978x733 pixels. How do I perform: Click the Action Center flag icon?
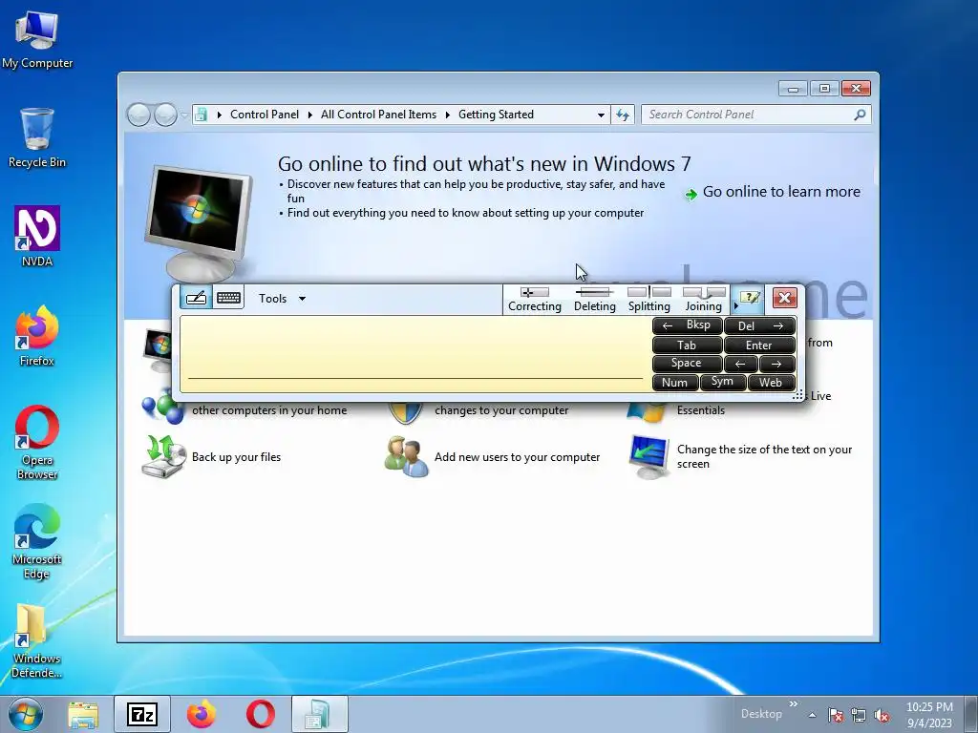836,715
